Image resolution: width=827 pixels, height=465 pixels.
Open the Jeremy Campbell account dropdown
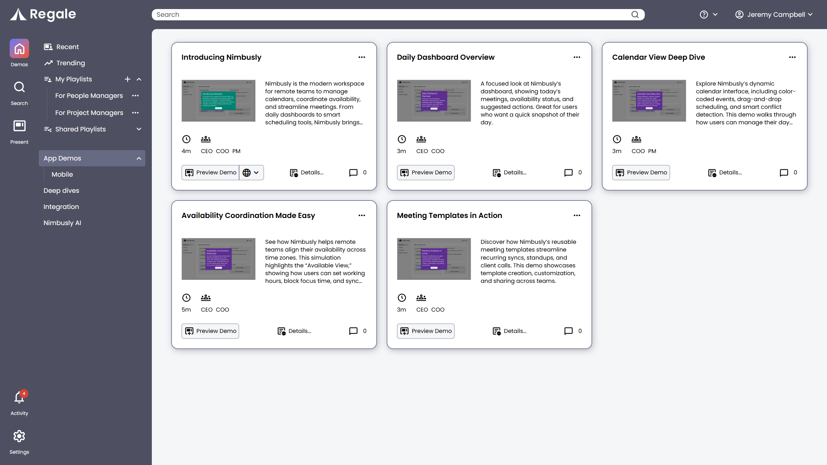(775, 15)
